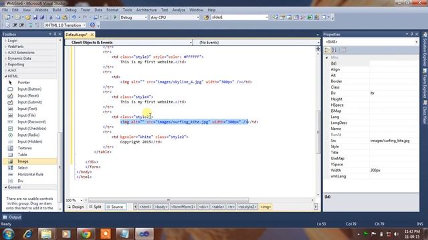Expand the Login group in Toolbox
This screenshot has height=240, width=428.
coord(6,41)
